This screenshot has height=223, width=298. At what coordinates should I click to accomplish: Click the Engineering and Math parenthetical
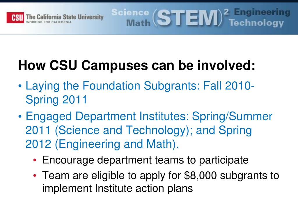point(117,144)
